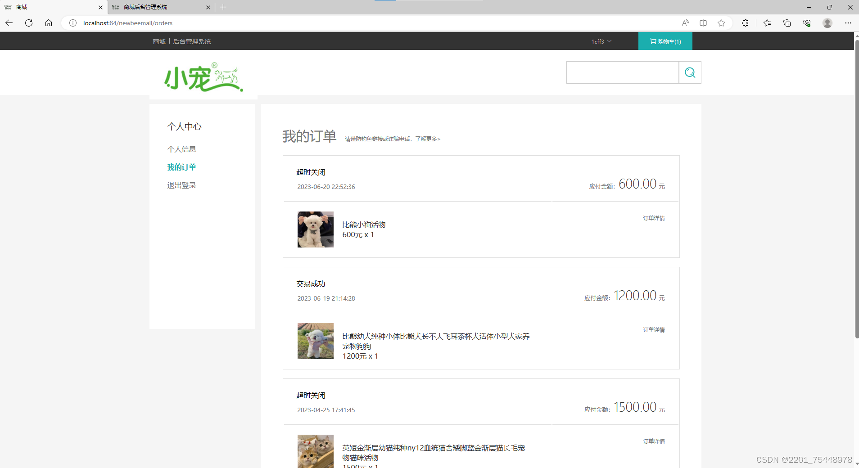Image resolution: width=859 pixels, height=468 pixels.
Task: Open the 购物车(1) shopping cart
Action: 665,41
